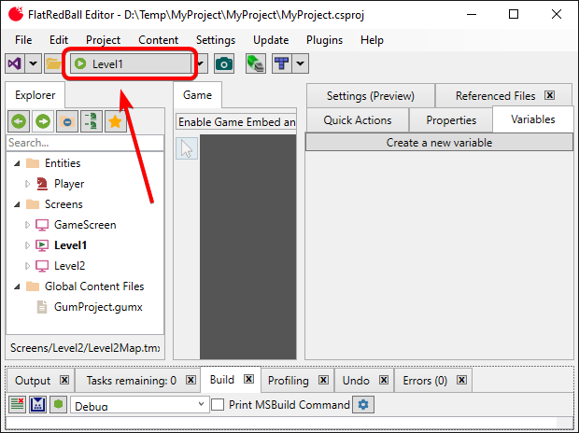The image size is (579, 433).
Task: Click the Tetris-block icon in toolbar
Action: point(281,63)
